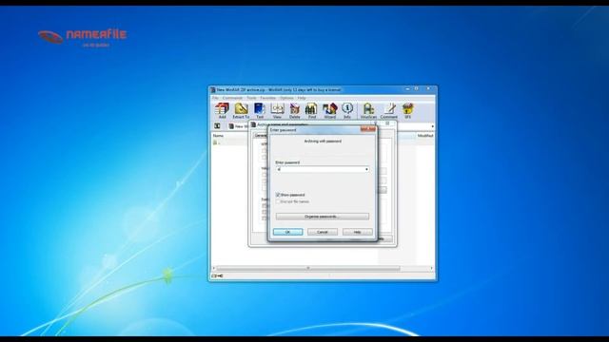Click the scrollbar's right arrow in file list
The image size is (609, 342).
431,268
